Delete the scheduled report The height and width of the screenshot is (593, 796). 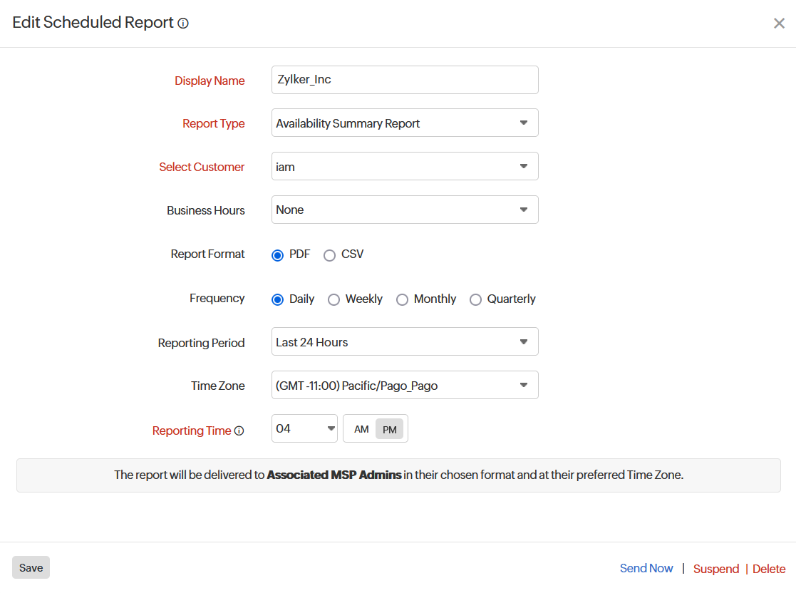pyautogui.click(x=768, y=569)
